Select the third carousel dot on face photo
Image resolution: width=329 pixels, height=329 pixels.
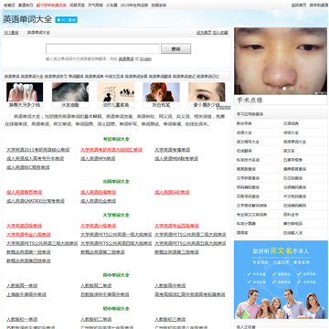click(x=284, y=89)
